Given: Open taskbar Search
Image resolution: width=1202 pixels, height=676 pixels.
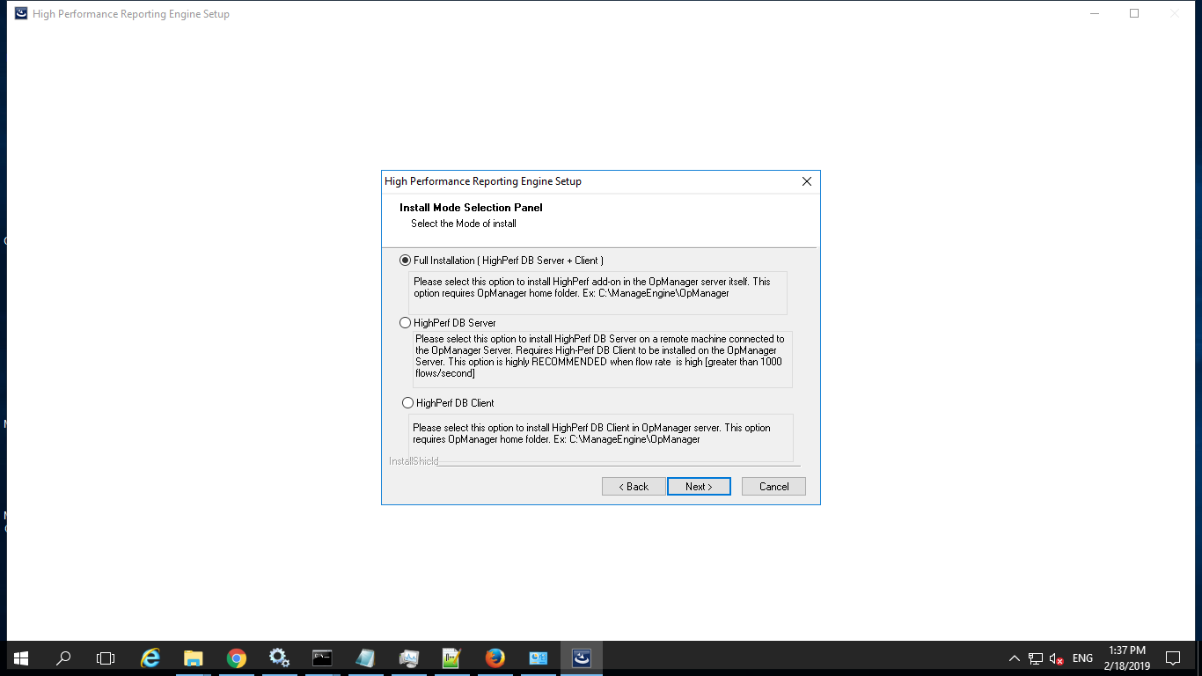Looking at the screenshot, I should point(63,658).
